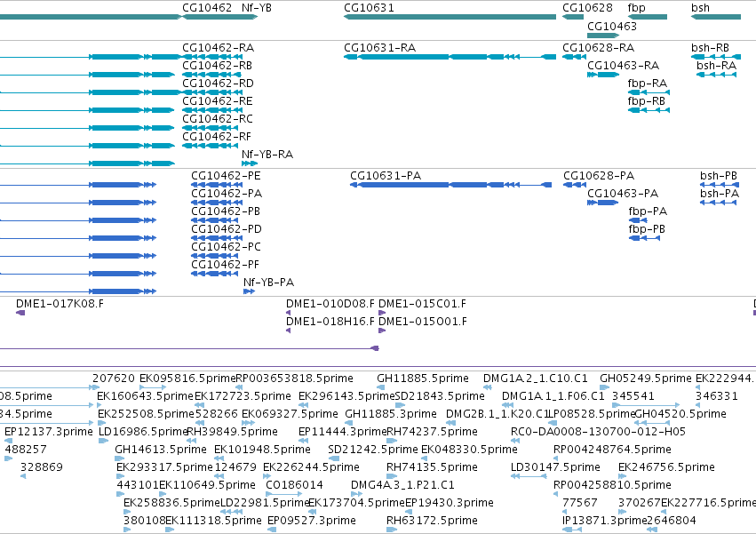756x534 pixels.
Task: Select the CG10462-PD protein label
Action: tap(227, 229)
